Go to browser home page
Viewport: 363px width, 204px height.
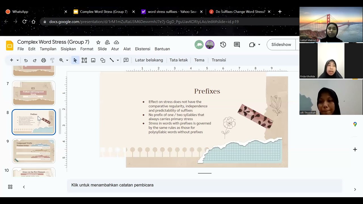click(33, 22)
